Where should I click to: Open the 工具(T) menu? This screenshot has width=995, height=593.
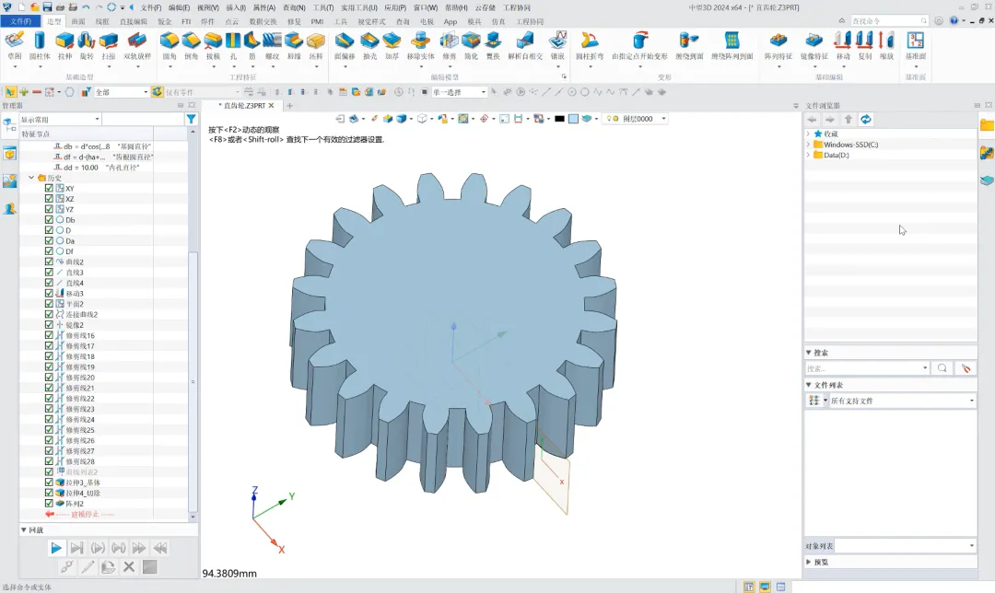[322, 7]
